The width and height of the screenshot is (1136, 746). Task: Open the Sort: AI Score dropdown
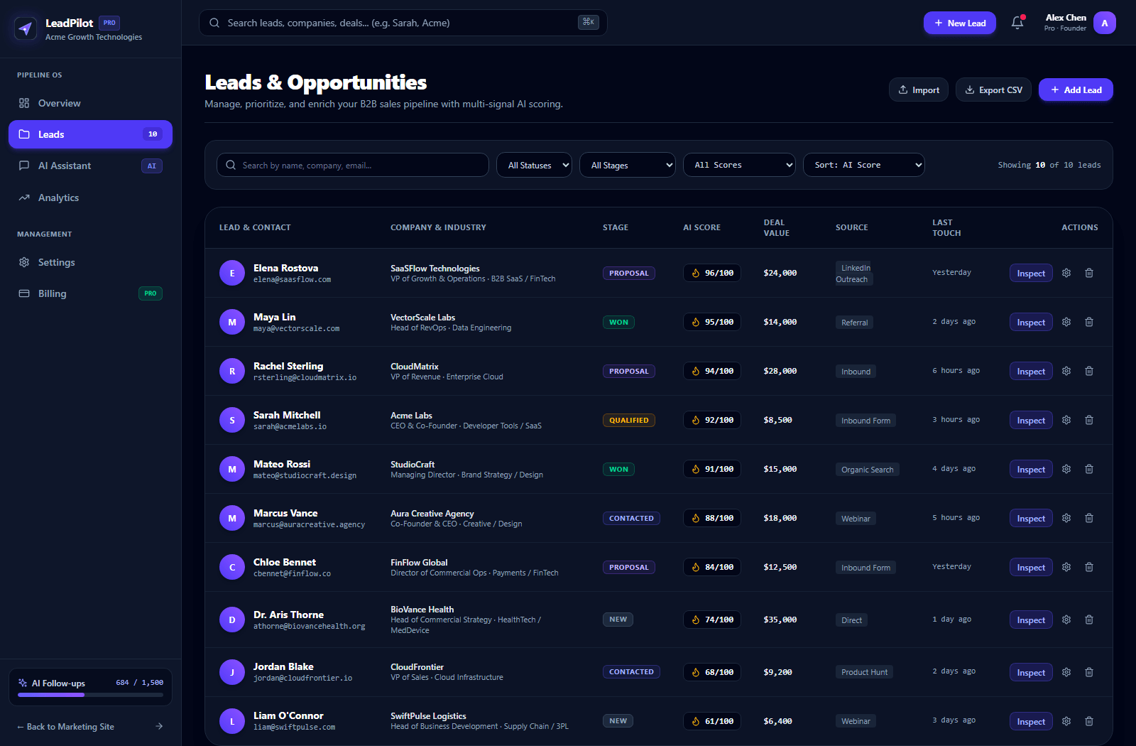pos(864,165)
